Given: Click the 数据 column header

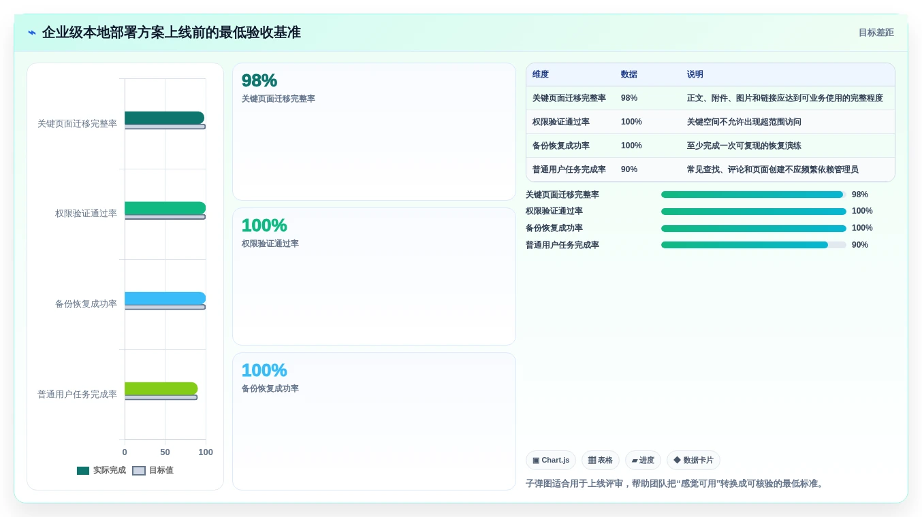Looking at the screenshot, I should (629, 75).
